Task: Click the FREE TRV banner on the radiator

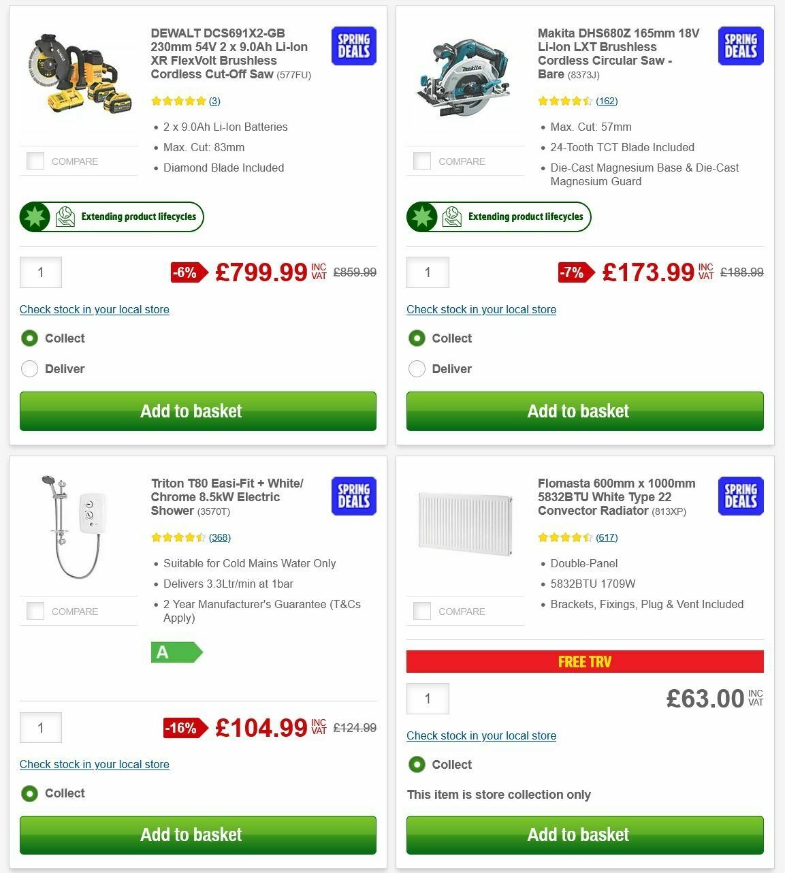Action: (585, 661)
